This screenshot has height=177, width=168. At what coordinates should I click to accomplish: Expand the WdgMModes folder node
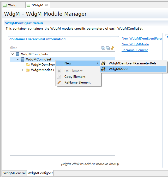pyautogui.click(x=23, y=70)
